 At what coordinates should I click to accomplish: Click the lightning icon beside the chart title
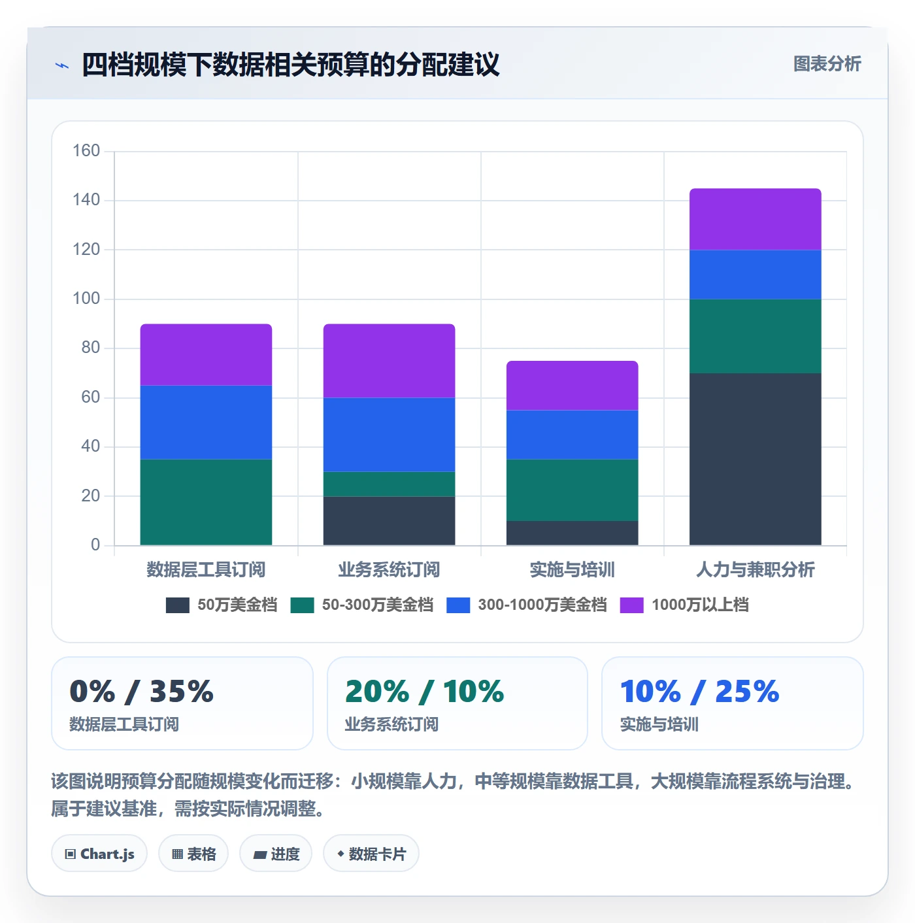62,65
